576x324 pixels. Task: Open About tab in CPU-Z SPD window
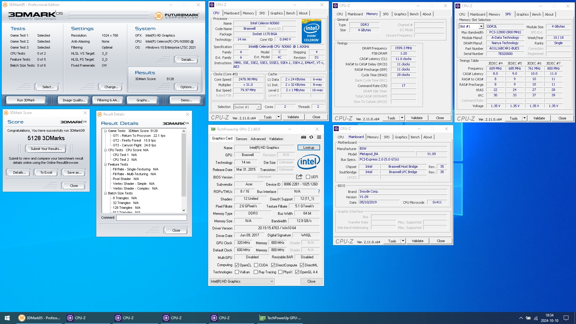point(549,14)
